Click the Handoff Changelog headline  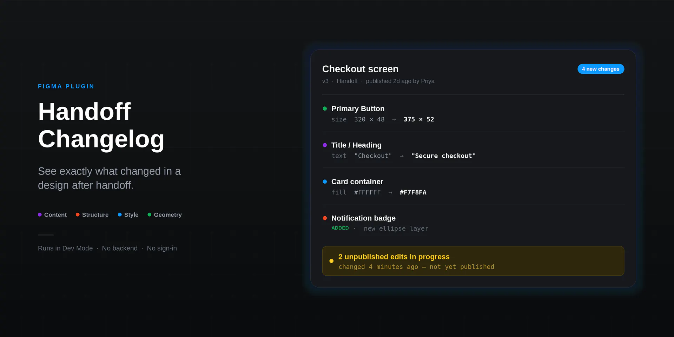pos(101,125)
